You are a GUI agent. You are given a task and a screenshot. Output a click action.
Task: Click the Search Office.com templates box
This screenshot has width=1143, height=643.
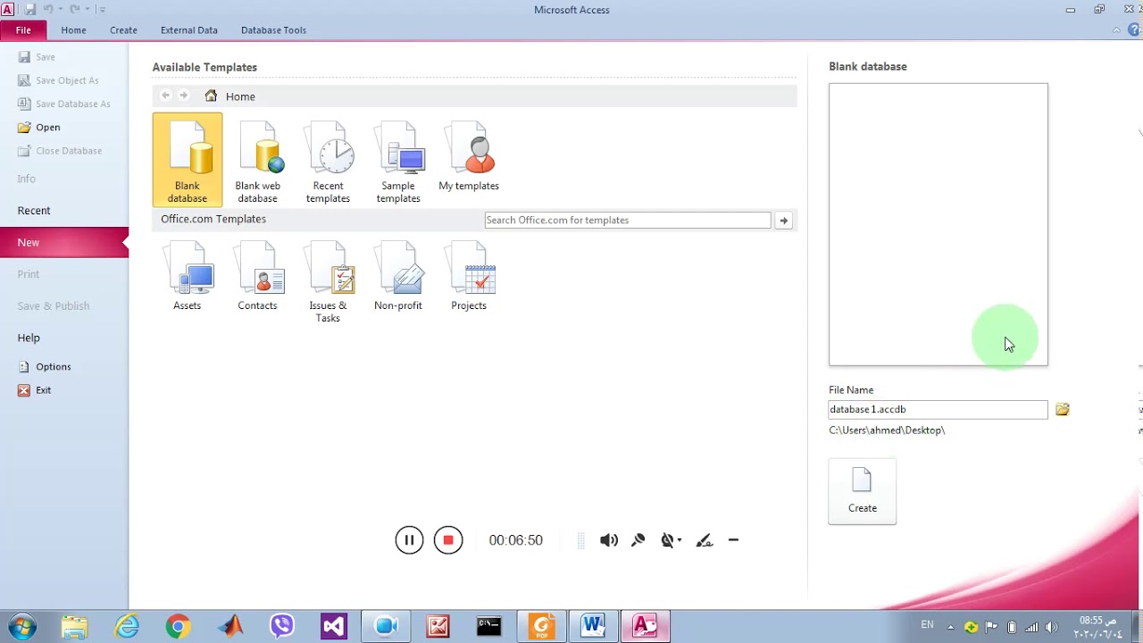628,220
